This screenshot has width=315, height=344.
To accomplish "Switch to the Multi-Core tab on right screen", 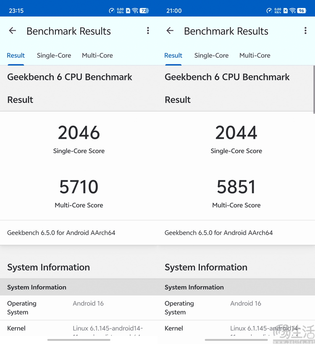I will [255, 55].
